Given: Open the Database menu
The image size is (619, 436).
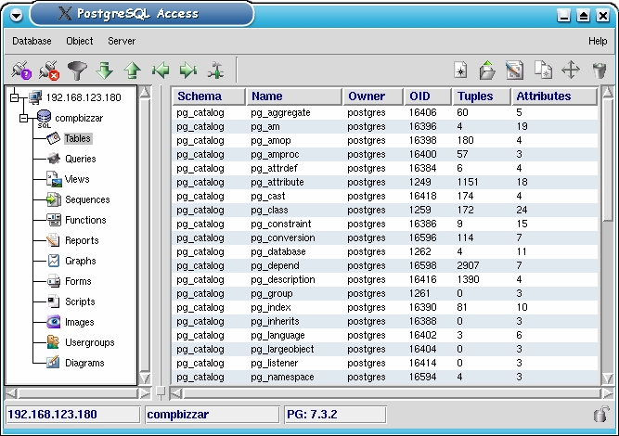Looking at the screenshot, I should (32, 42).
